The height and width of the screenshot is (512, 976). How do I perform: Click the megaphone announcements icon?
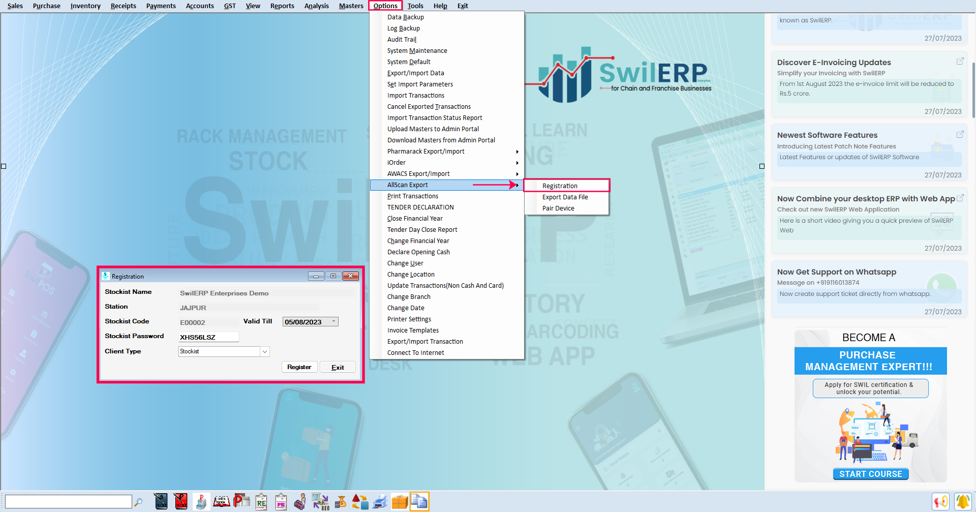[x=940, y=502]
